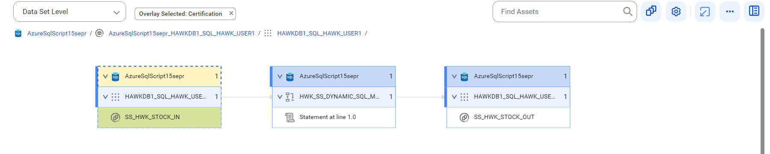Select Statement at line 1.0
The width and height of the screenshot is (770, 154).
click(334, 117)
